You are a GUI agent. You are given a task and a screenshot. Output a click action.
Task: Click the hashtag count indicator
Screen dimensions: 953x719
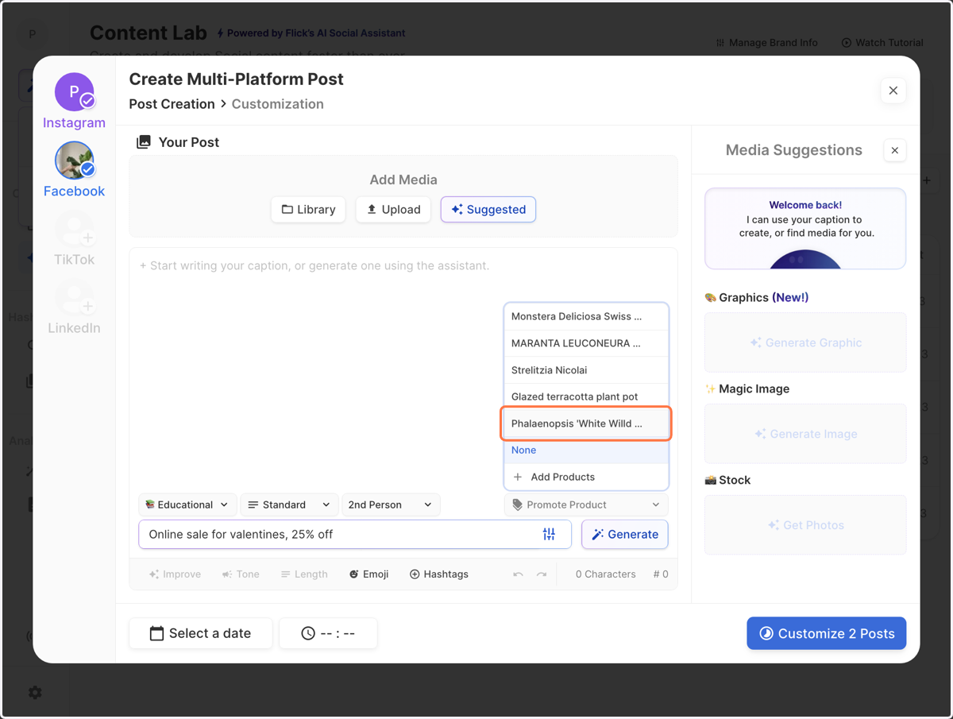[661, 574]
